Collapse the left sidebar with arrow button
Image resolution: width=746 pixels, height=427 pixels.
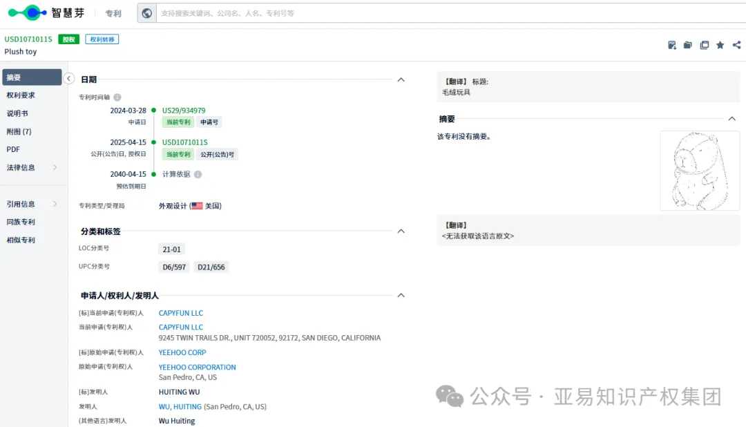point(68,79)
